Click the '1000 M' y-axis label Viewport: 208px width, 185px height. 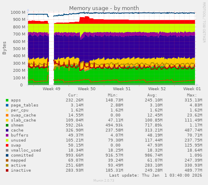[x=18, y=13]
